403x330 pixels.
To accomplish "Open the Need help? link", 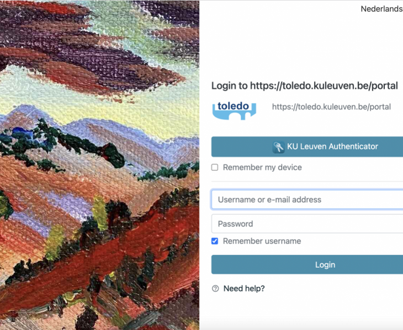I will coord(244,289).
